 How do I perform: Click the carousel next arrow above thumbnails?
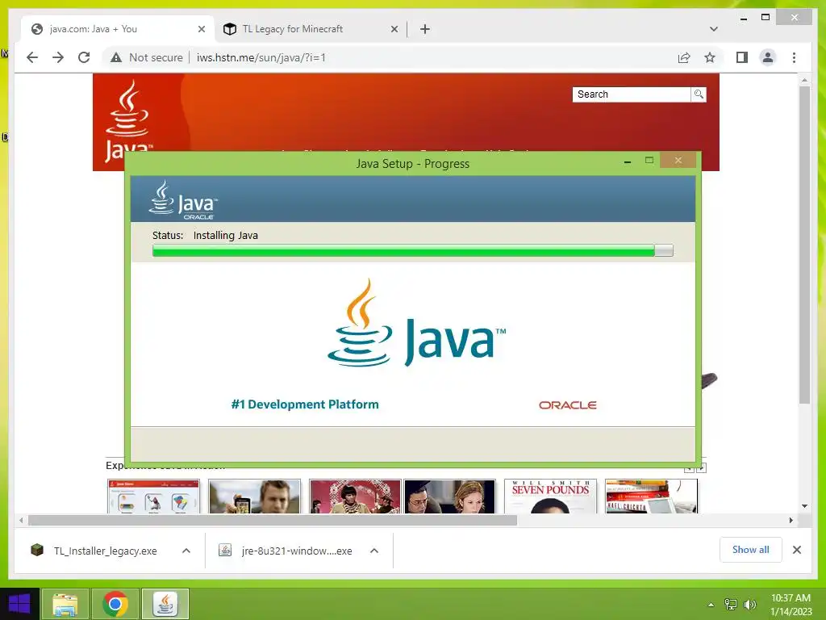tap(701, 467)
